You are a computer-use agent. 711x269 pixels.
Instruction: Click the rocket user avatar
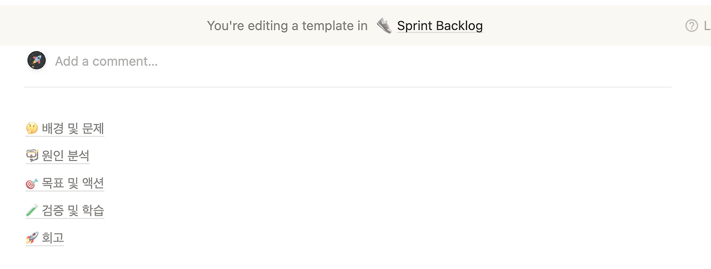[x=37, y=60]
